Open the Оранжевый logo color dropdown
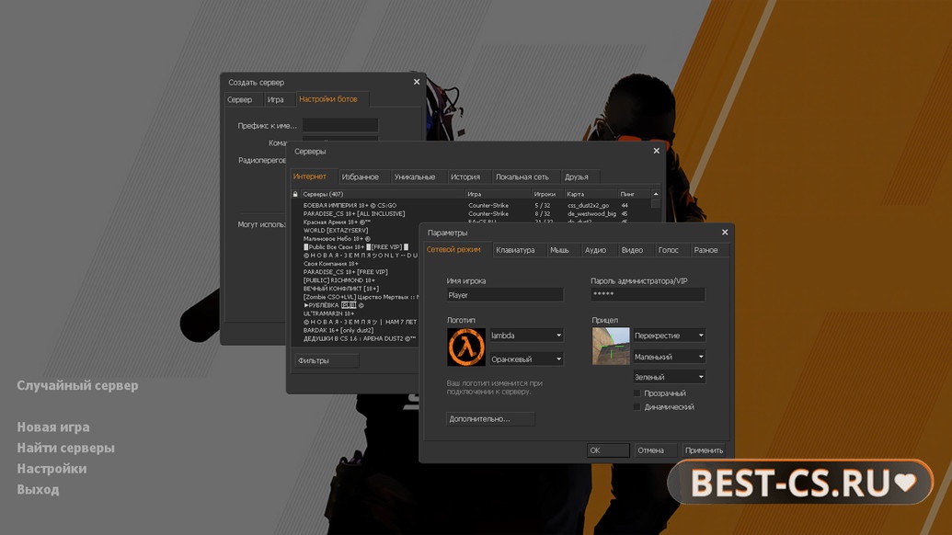Image resolution: width=952 pixels, height=535 pixels. tap(526, 359)
